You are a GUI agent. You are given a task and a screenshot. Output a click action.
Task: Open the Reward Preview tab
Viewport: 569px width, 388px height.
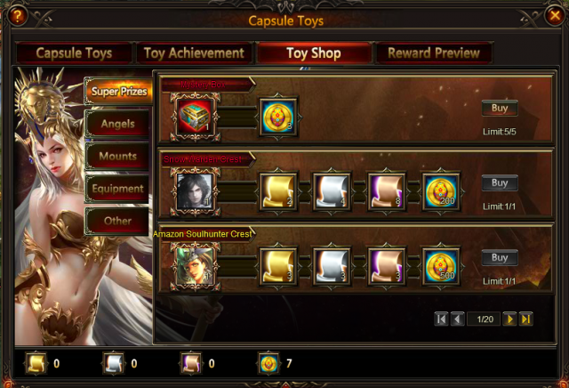tap(434, 53)
